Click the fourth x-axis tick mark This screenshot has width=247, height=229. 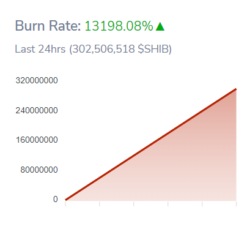click(168, 203)
